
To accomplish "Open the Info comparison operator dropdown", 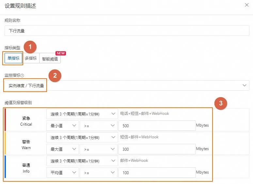I will click(98, 173).
